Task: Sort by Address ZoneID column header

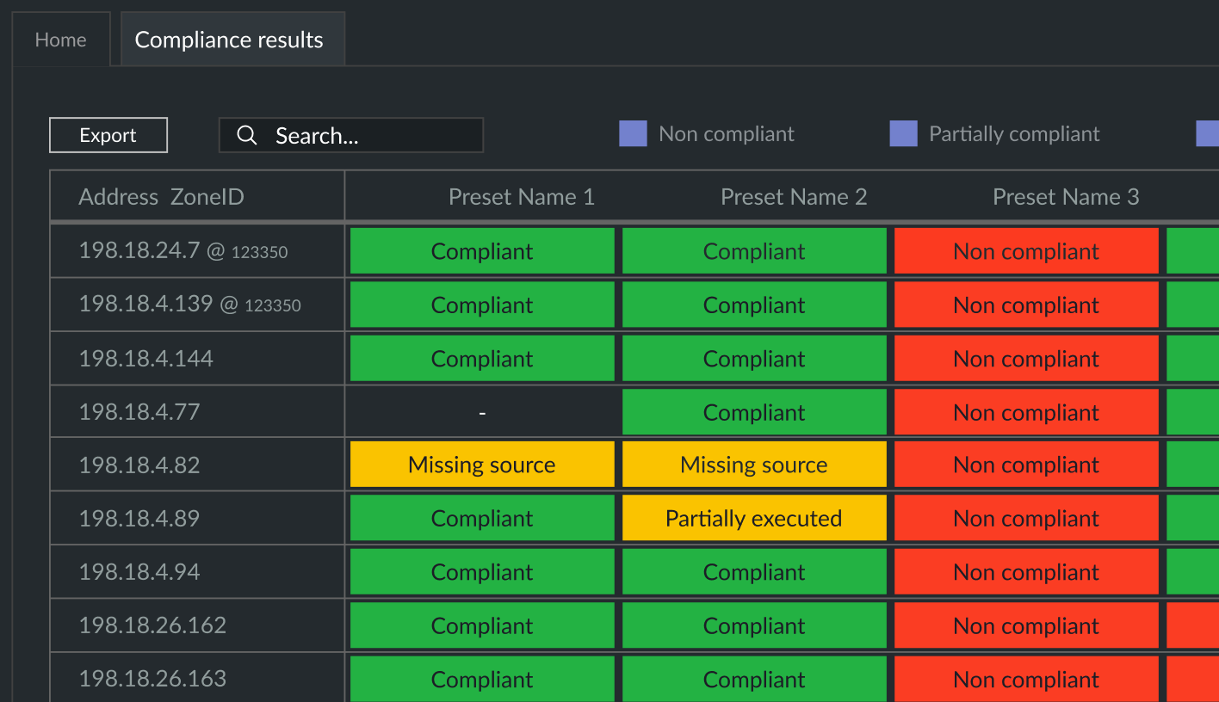Action: pyautogui.click(x=162, y=197)
